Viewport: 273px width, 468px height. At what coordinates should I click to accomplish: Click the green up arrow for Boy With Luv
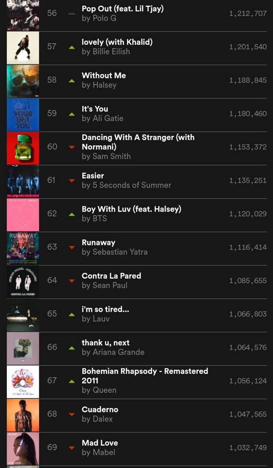tap(71, 214)
